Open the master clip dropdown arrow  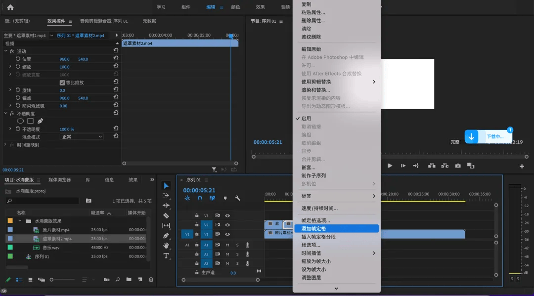tap(51, 36)
